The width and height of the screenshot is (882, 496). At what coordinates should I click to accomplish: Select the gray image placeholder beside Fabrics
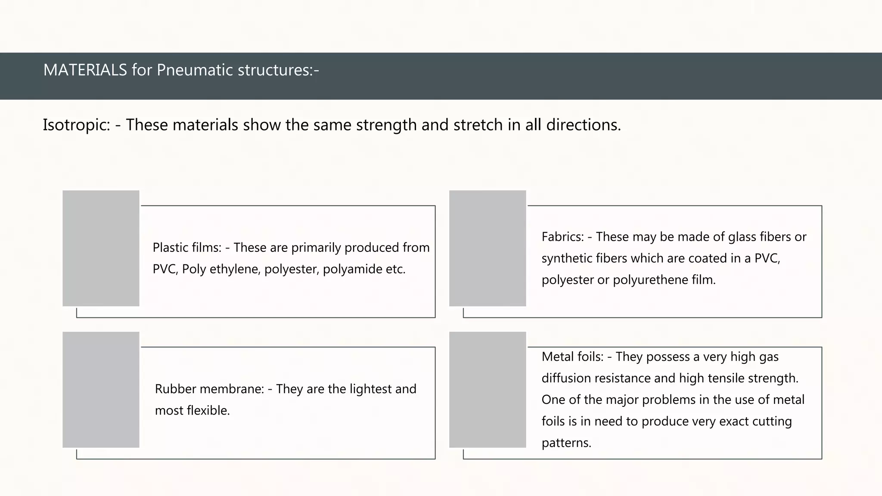[x=488, y=248]
